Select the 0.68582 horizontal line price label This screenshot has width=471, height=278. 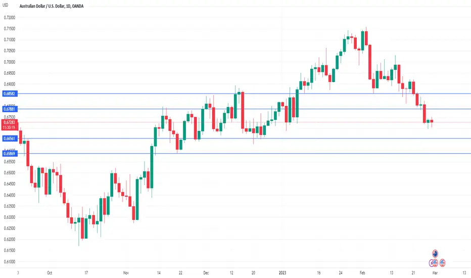coord(9,94)
